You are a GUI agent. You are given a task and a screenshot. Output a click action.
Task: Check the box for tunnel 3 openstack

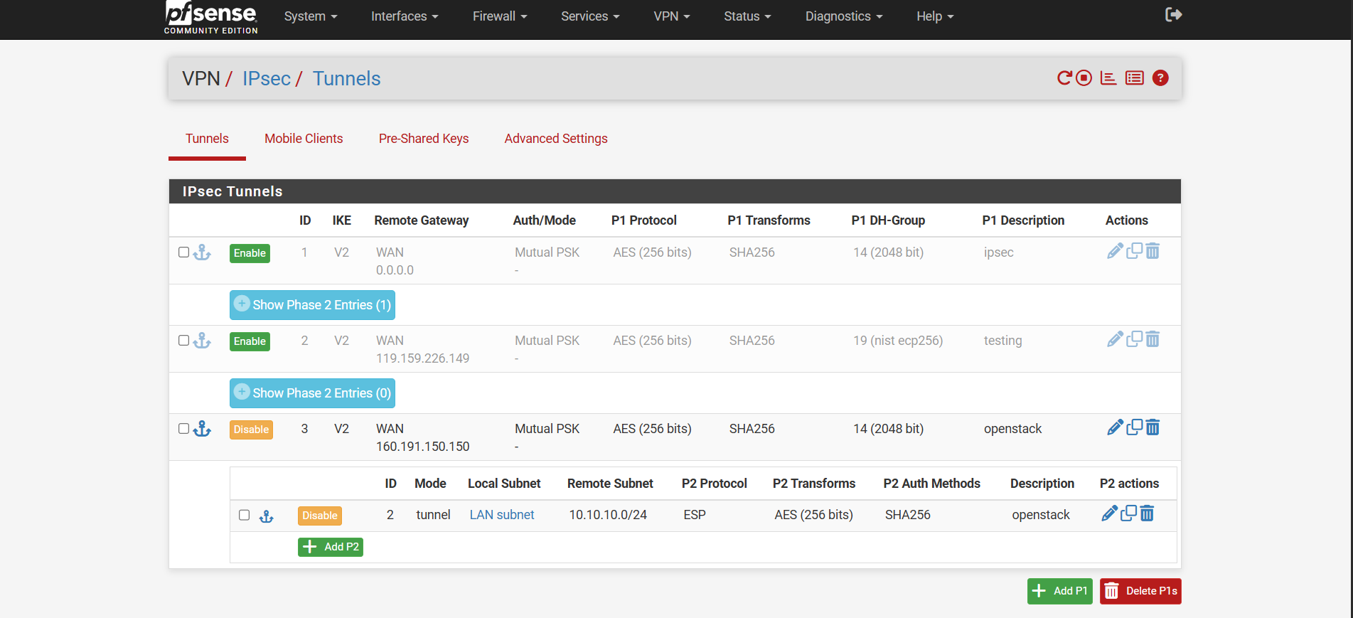coord(183,429)
